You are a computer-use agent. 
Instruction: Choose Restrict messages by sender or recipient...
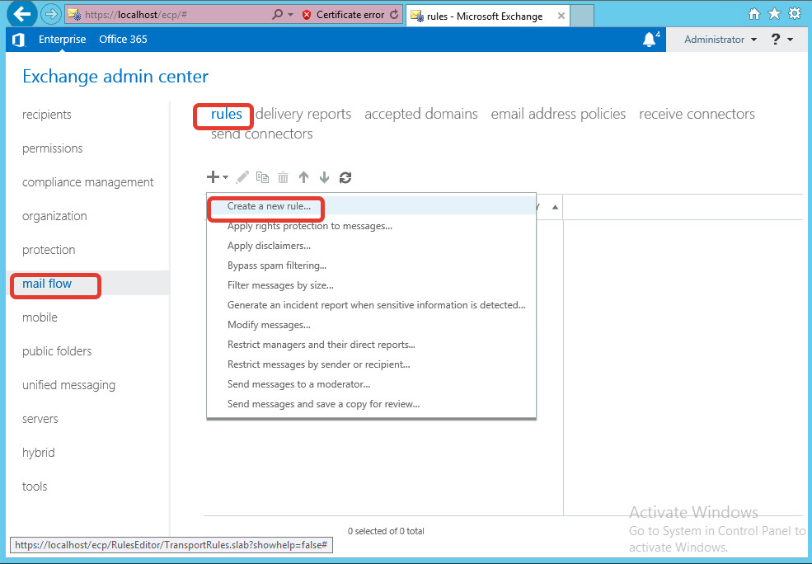(x=318, y=364)
